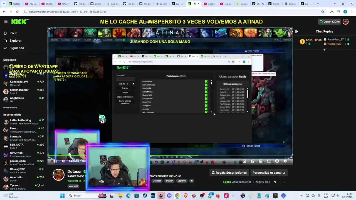Expand Mostrar más in following list
This screenshot has height=200, width=356.
pos(10,107)
